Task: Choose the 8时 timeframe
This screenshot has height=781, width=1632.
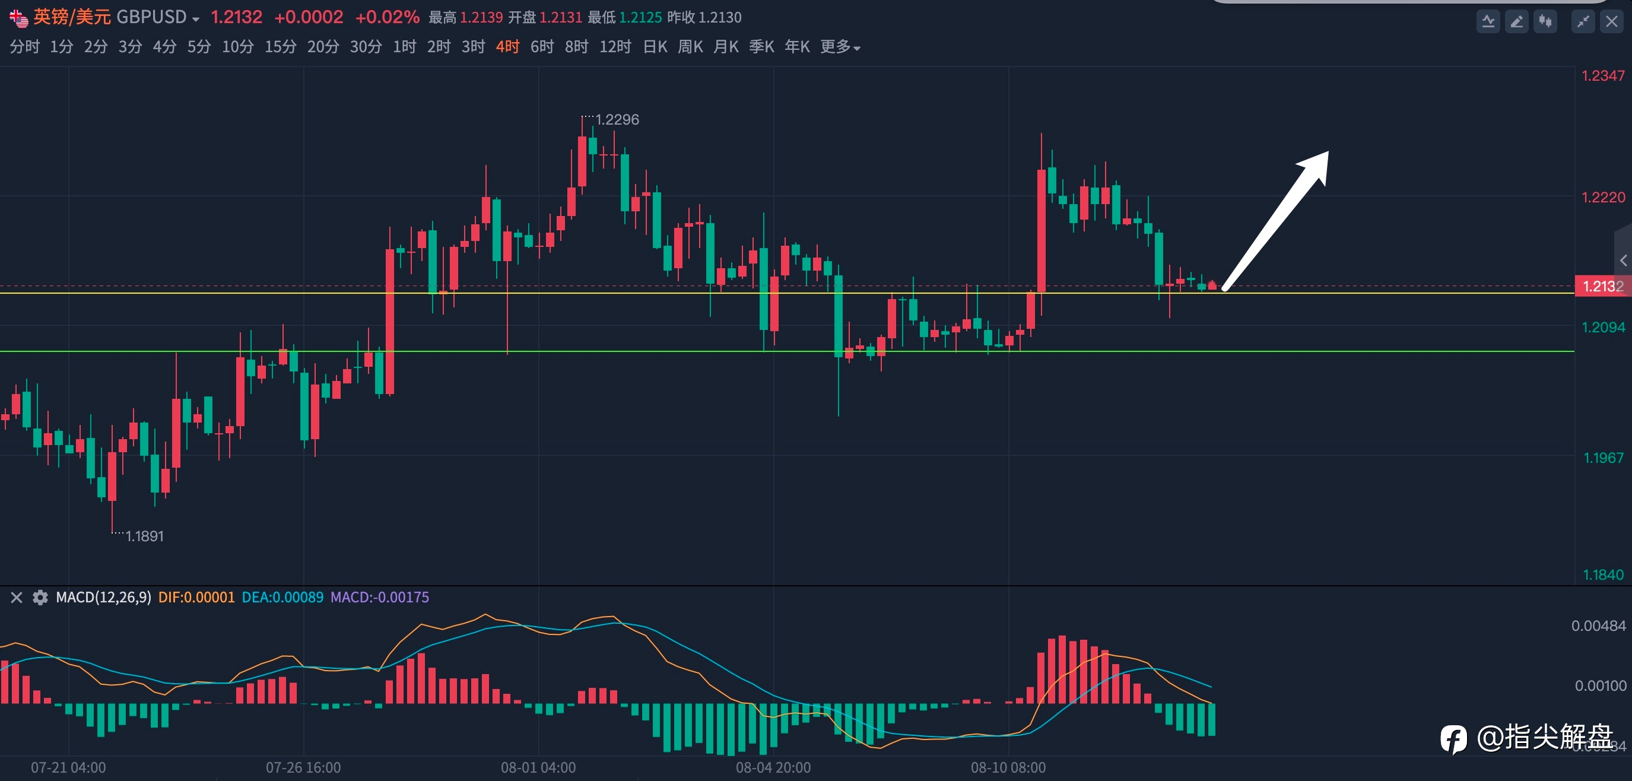Action: 576,47
